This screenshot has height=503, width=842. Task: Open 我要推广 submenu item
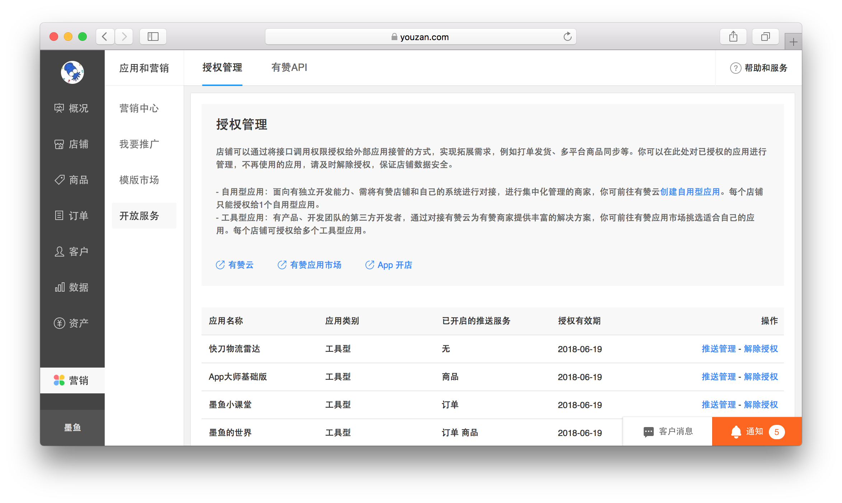(139, 144)
